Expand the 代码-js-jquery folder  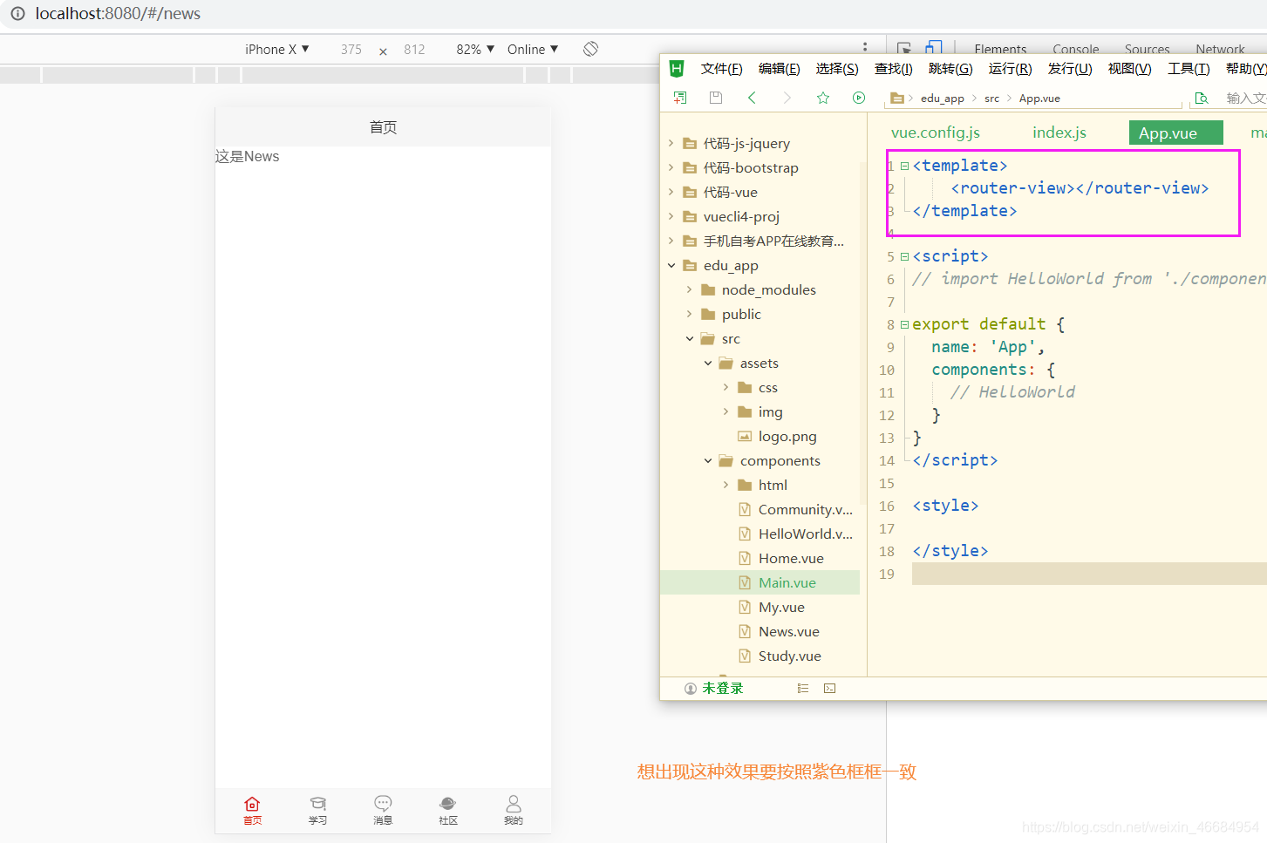(671, 143)
